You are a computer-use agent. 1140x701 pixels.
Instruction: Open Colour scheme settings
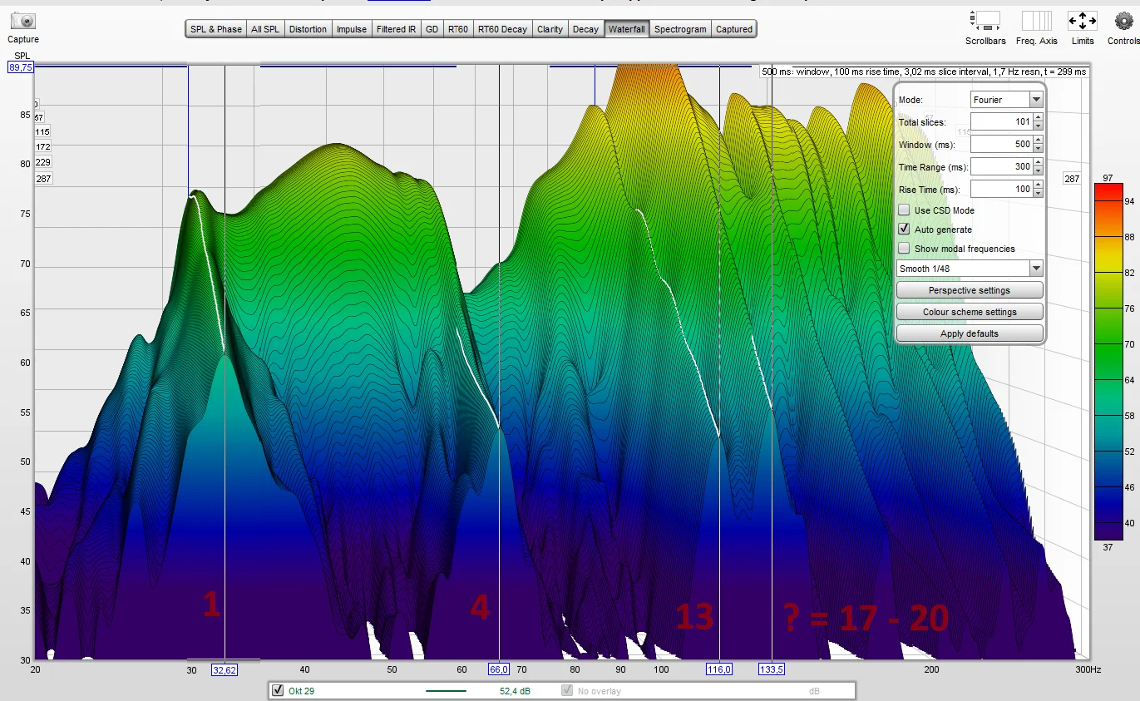970,312
